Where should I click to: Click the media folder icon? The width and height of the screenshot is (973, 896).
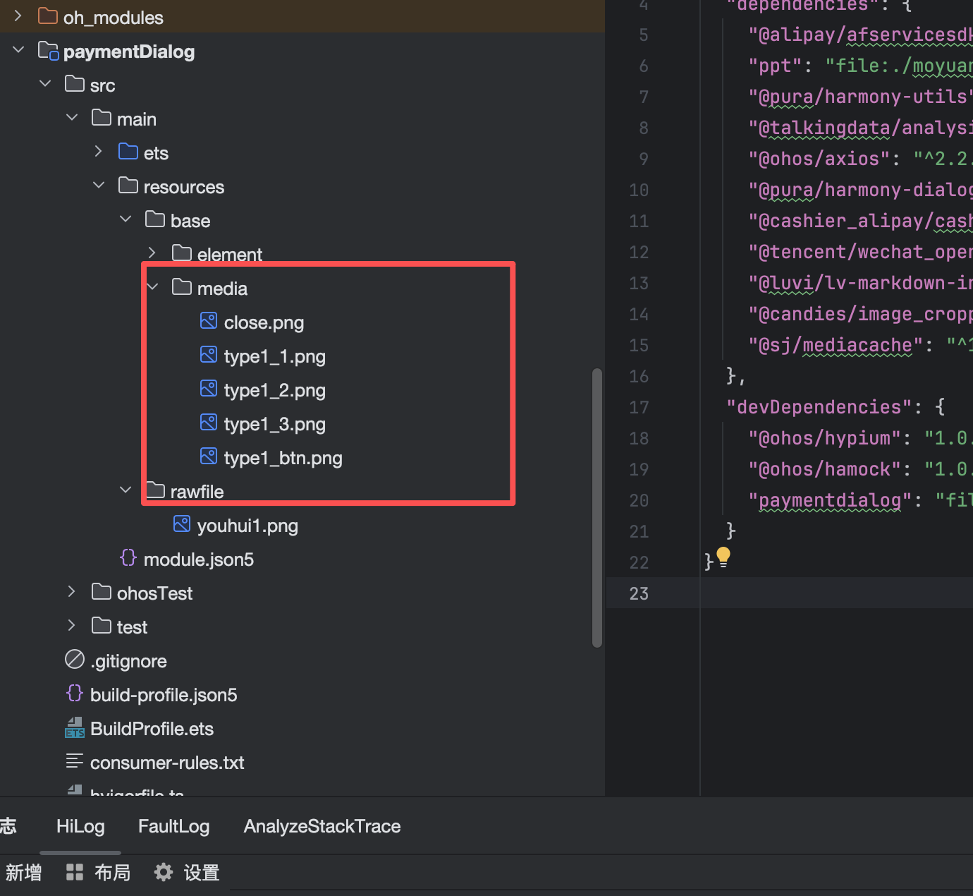[x=182, y=287]
